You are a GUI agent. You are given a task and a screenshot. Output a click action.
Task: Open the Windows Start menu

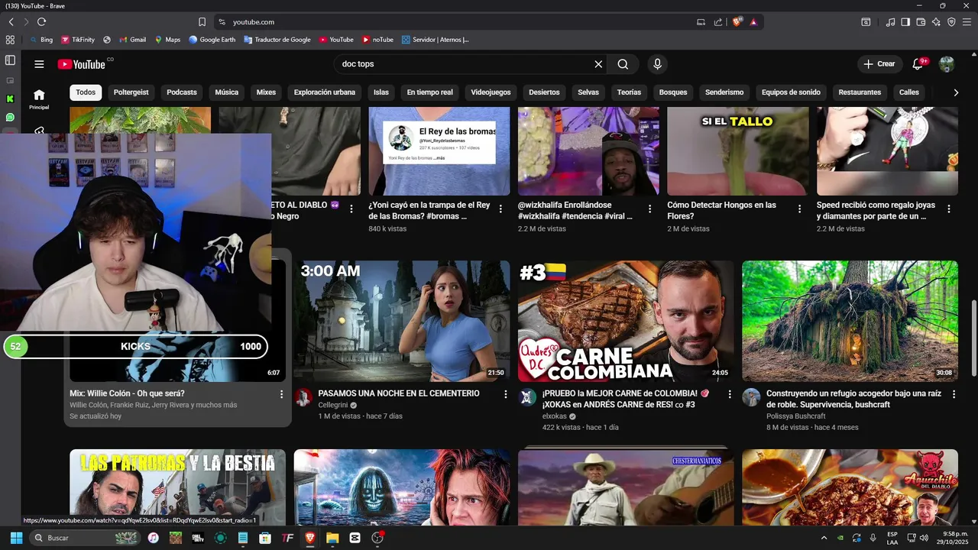(x=15, y=538)
